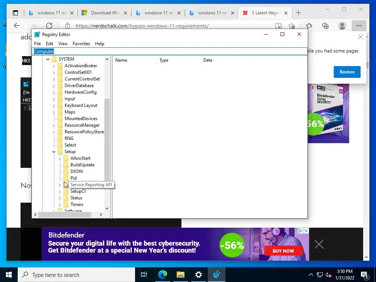
Task: Click the tree horizontal scroll right arrow
Action: pyautogui.click(x=101, y=214)
